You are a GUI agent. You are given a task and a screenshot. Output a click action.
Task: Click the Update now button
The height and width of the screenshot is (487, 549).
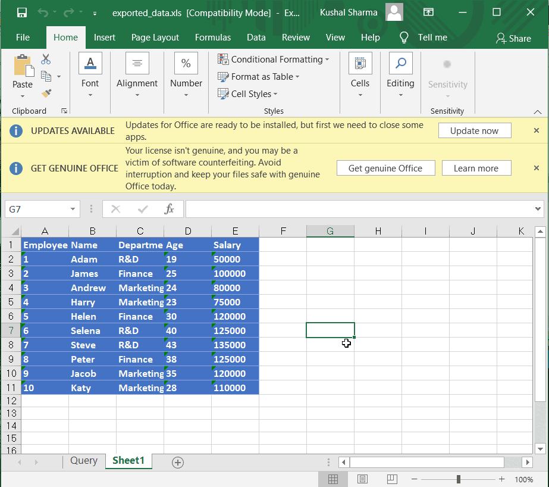pyautogui.click(x=475, y=131)
